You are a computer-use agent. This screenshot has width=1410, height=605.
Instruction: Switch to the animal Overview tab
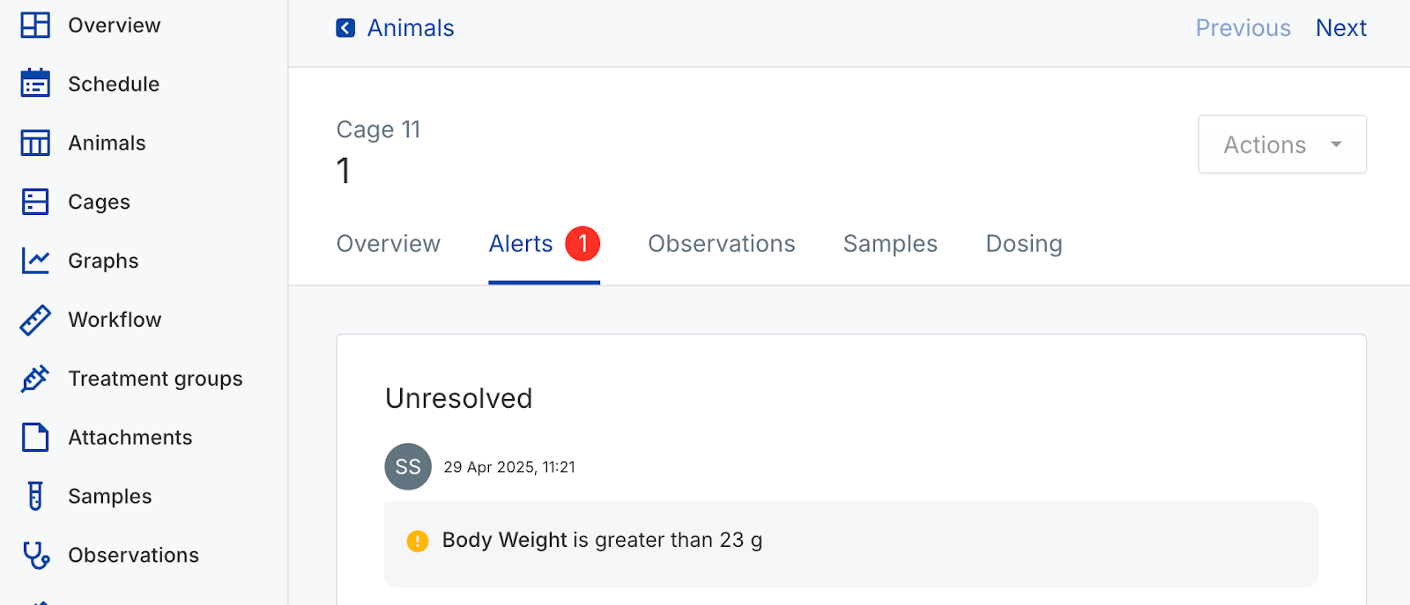pos(388,244)
